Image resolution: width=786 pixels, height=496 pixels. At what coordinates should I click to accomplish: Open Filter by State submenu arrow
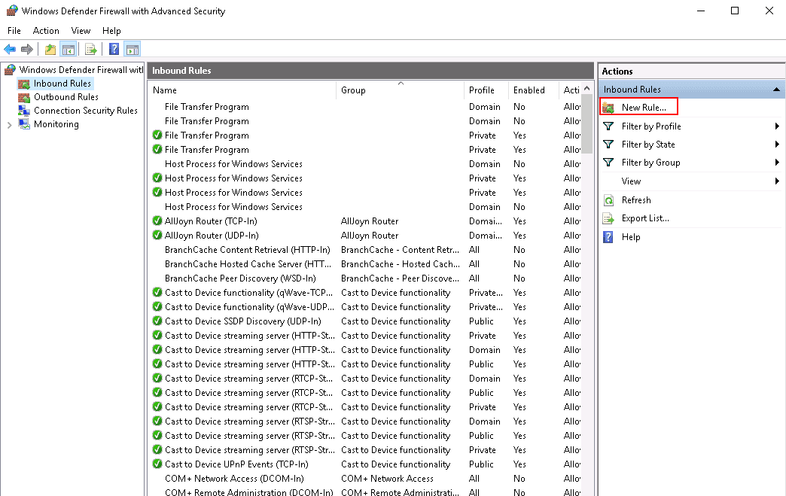click(777, 145)
